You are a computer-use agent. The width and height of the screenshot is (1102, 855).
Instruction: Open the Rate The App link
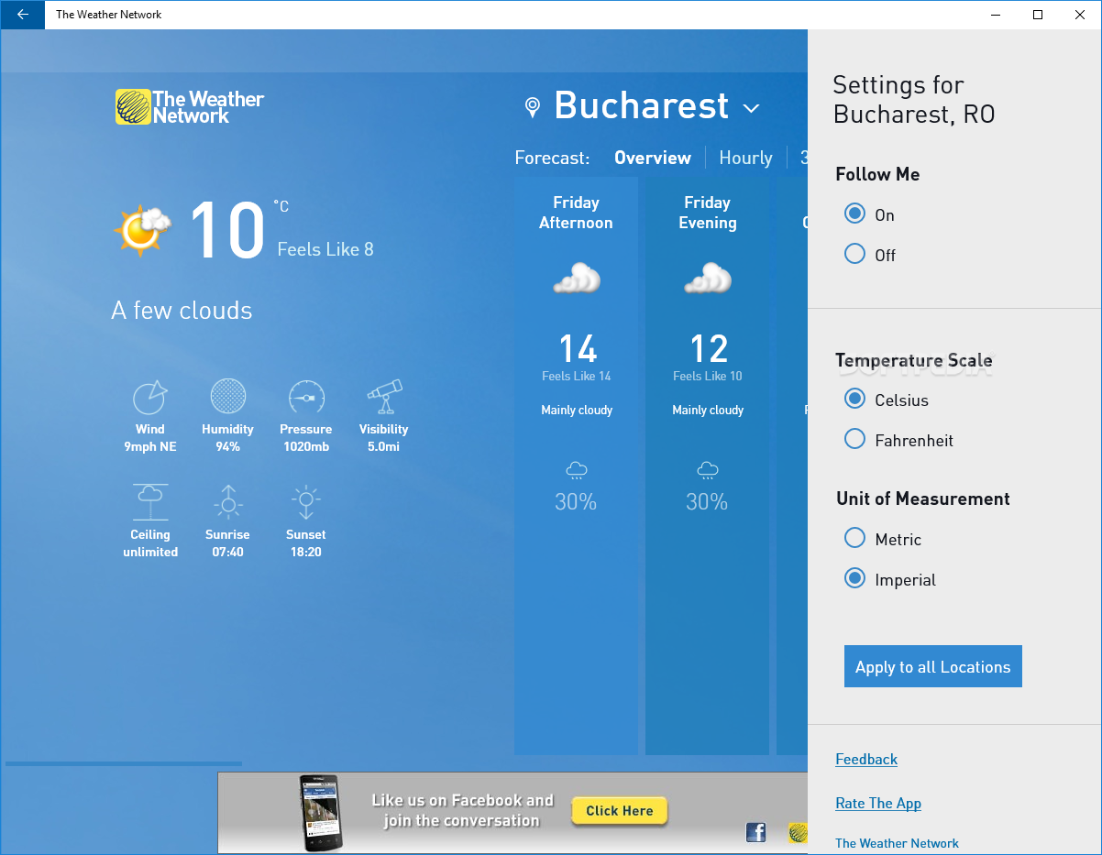(878, 803)
